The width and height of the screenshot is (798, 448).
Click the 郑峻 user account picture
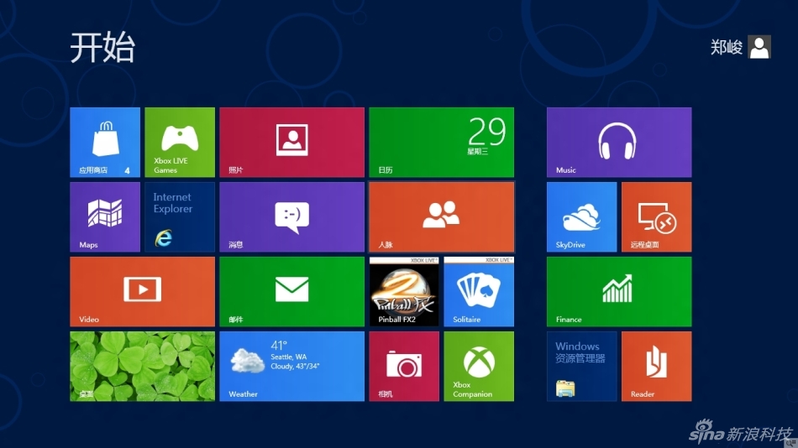[x=759, y=47]
